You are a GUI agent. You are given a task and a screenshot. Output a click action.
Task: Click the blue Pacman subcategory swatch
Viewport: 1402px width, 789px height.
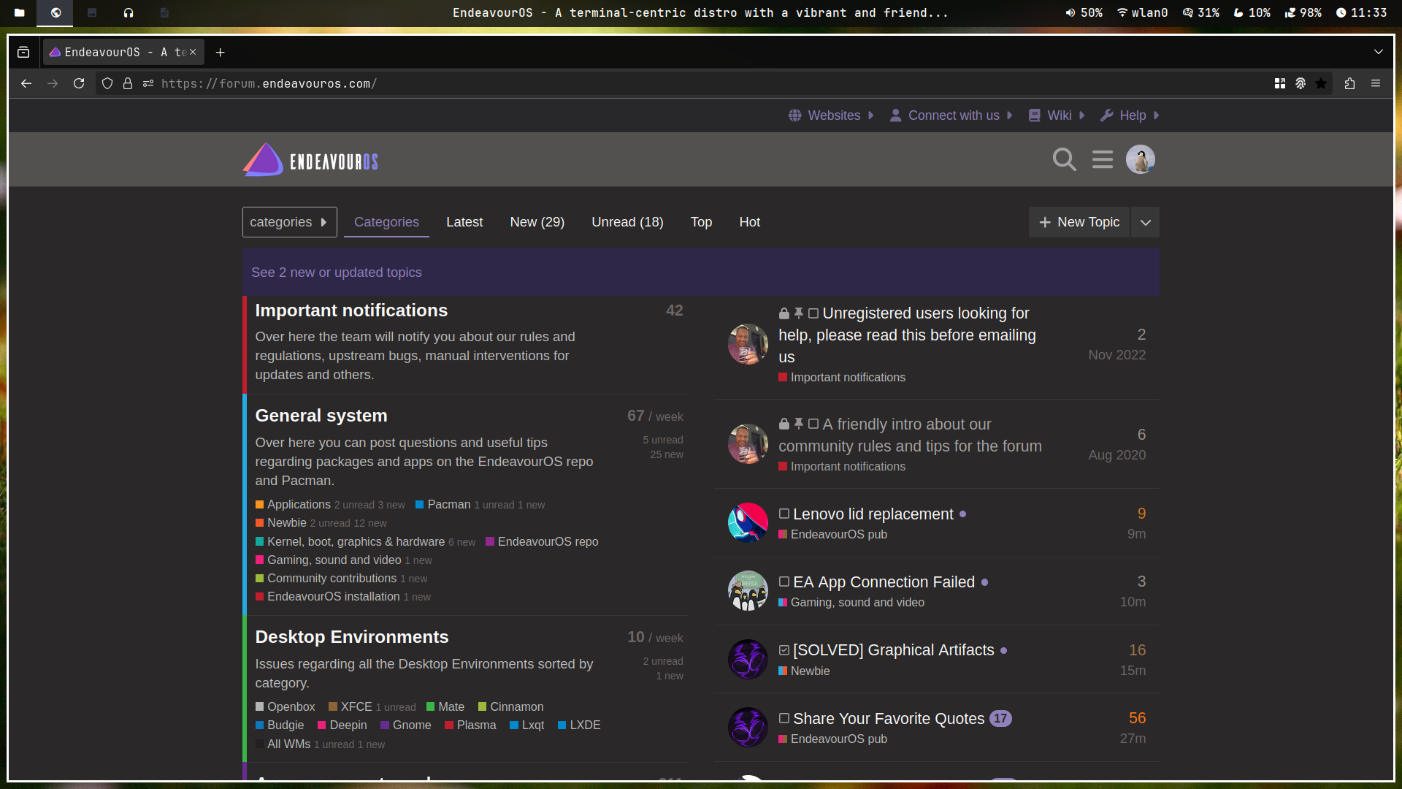pos(420,505)
